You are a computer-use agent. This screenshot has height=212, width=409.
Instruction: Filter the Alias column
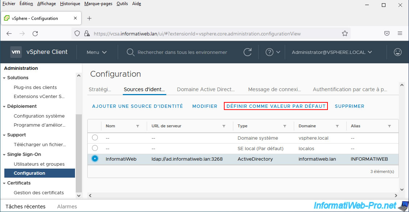(x=389, y=126)
